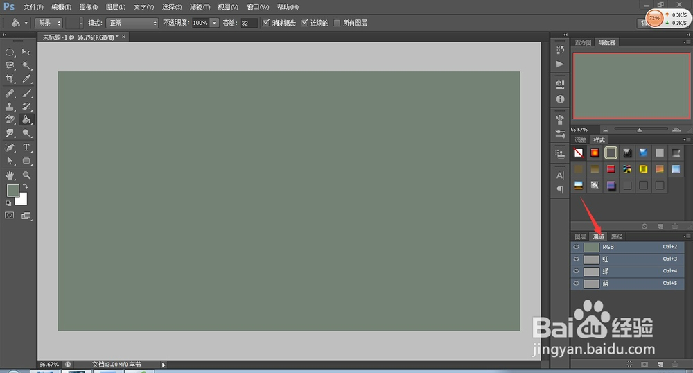This screenshot has width=693, height=373.
Task: Open the Navigator panel options menu
Action: (686, 42)
